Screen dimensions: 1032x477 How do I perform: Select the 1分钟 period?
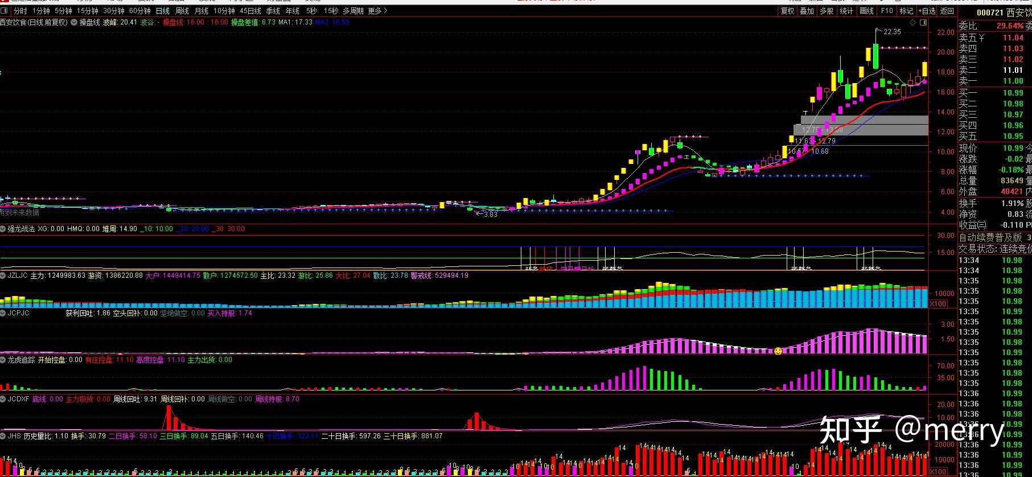[x=41, y=11]
